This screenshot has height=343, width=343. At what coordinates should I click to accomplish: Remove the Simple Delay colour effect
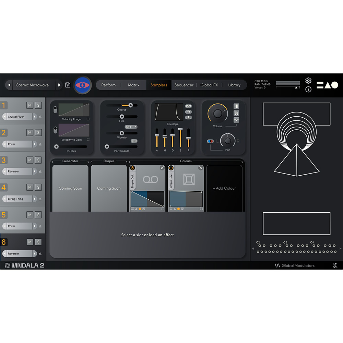tap(162, 168)
